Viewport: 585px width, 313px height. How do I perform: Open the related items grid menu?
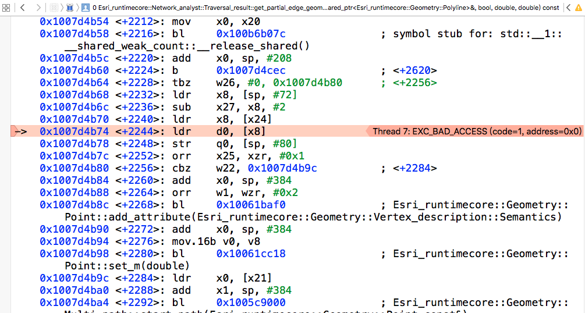coord(6,7)
